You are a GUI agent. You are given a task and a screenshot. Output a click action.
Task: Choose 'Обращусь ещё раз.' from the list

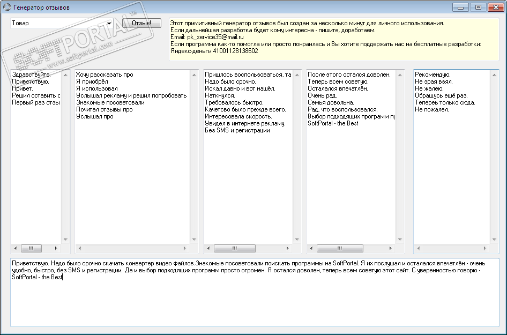(x=441, y=96)
